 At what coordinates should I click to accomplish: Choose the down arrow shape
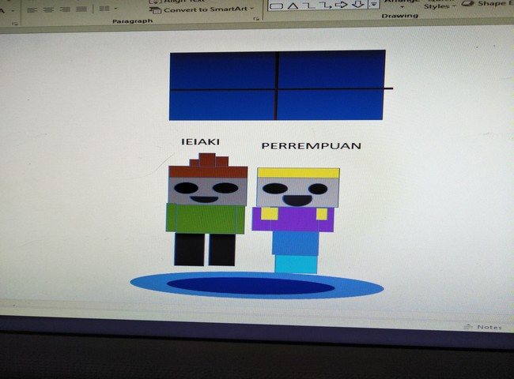click(x=357, y=6)
